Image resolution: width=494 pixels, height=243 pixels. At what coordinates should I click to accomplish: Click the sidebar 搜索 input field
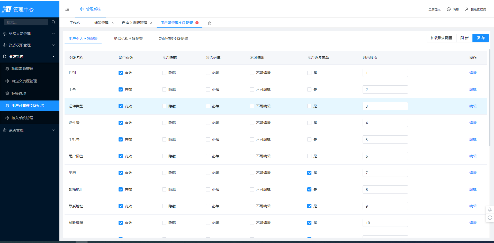[26, 22]
